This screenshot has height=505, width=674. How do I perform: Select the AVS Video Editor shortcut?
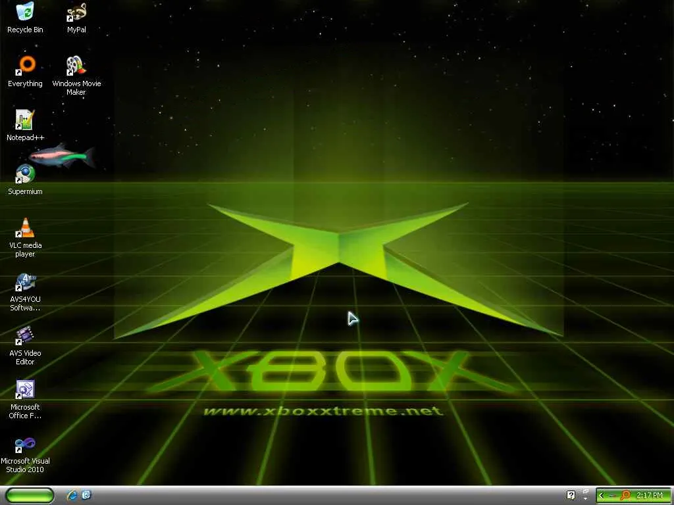[25, 346]
